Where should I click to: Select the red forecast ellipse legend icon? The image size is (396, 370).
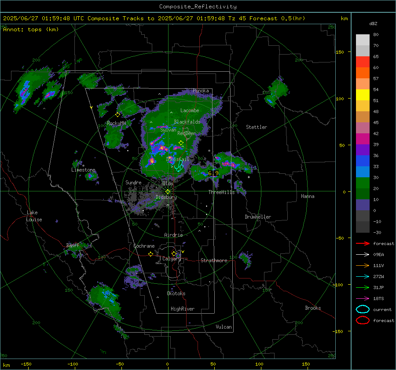[x=363, y=320]
